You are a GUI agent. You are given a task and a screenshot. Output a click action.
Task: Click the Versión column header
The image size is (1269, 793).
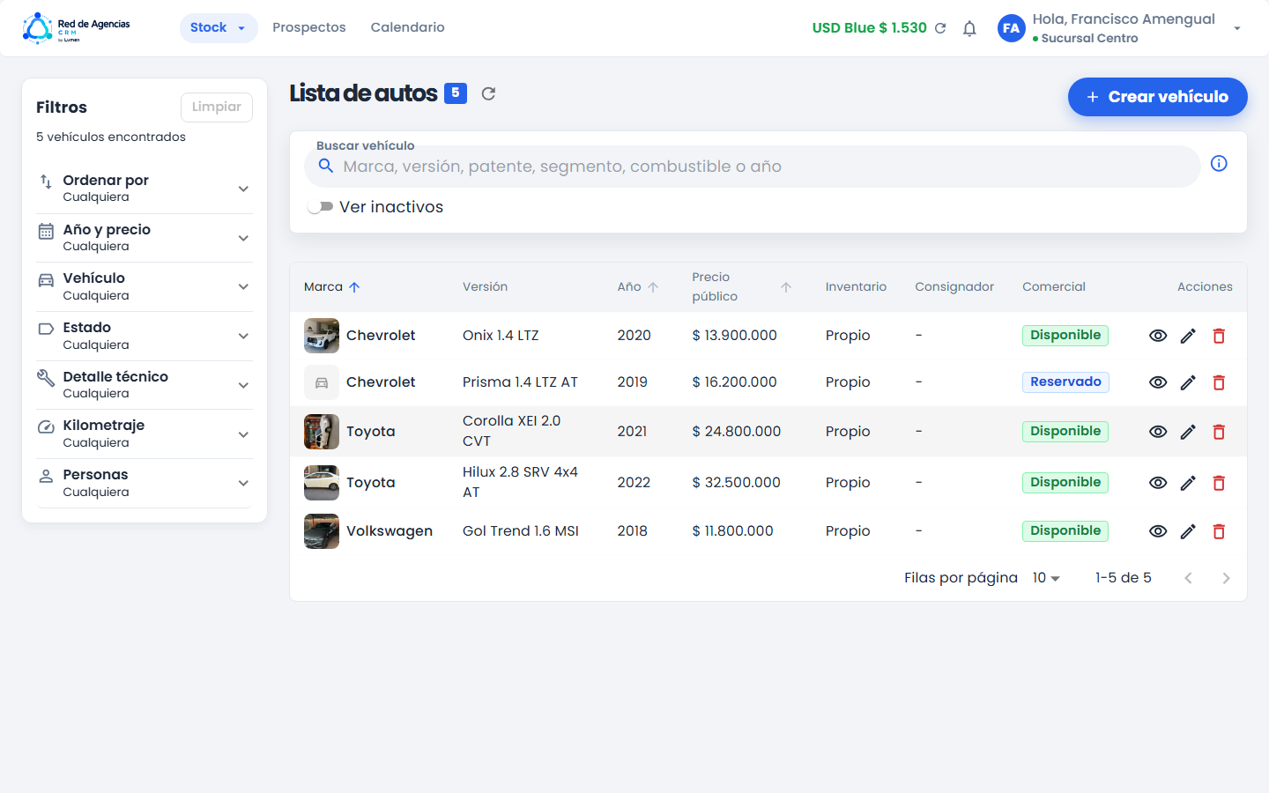coord(485,287)
